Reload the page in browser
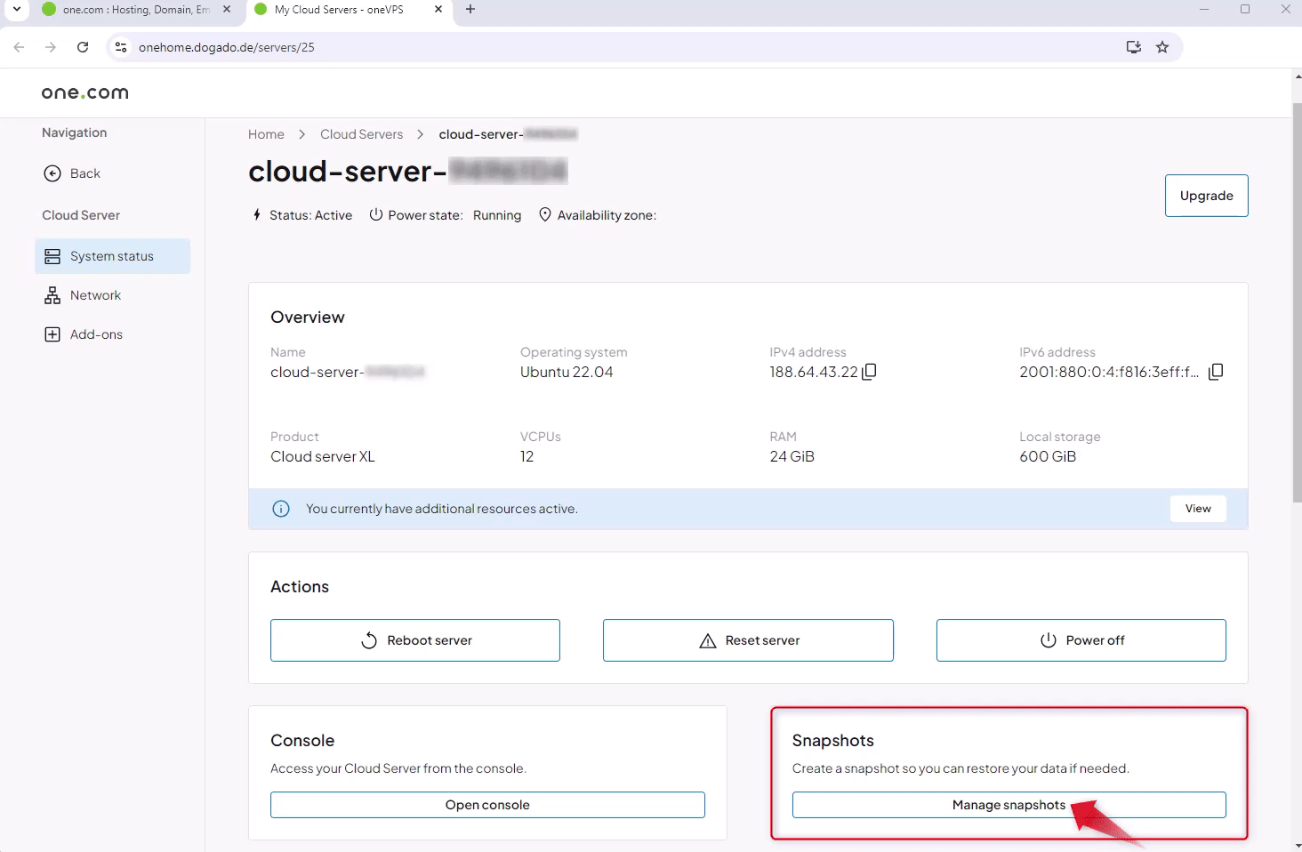This screenshot has width=1302, height=852. pyautogui.click(x=83, y=47)
